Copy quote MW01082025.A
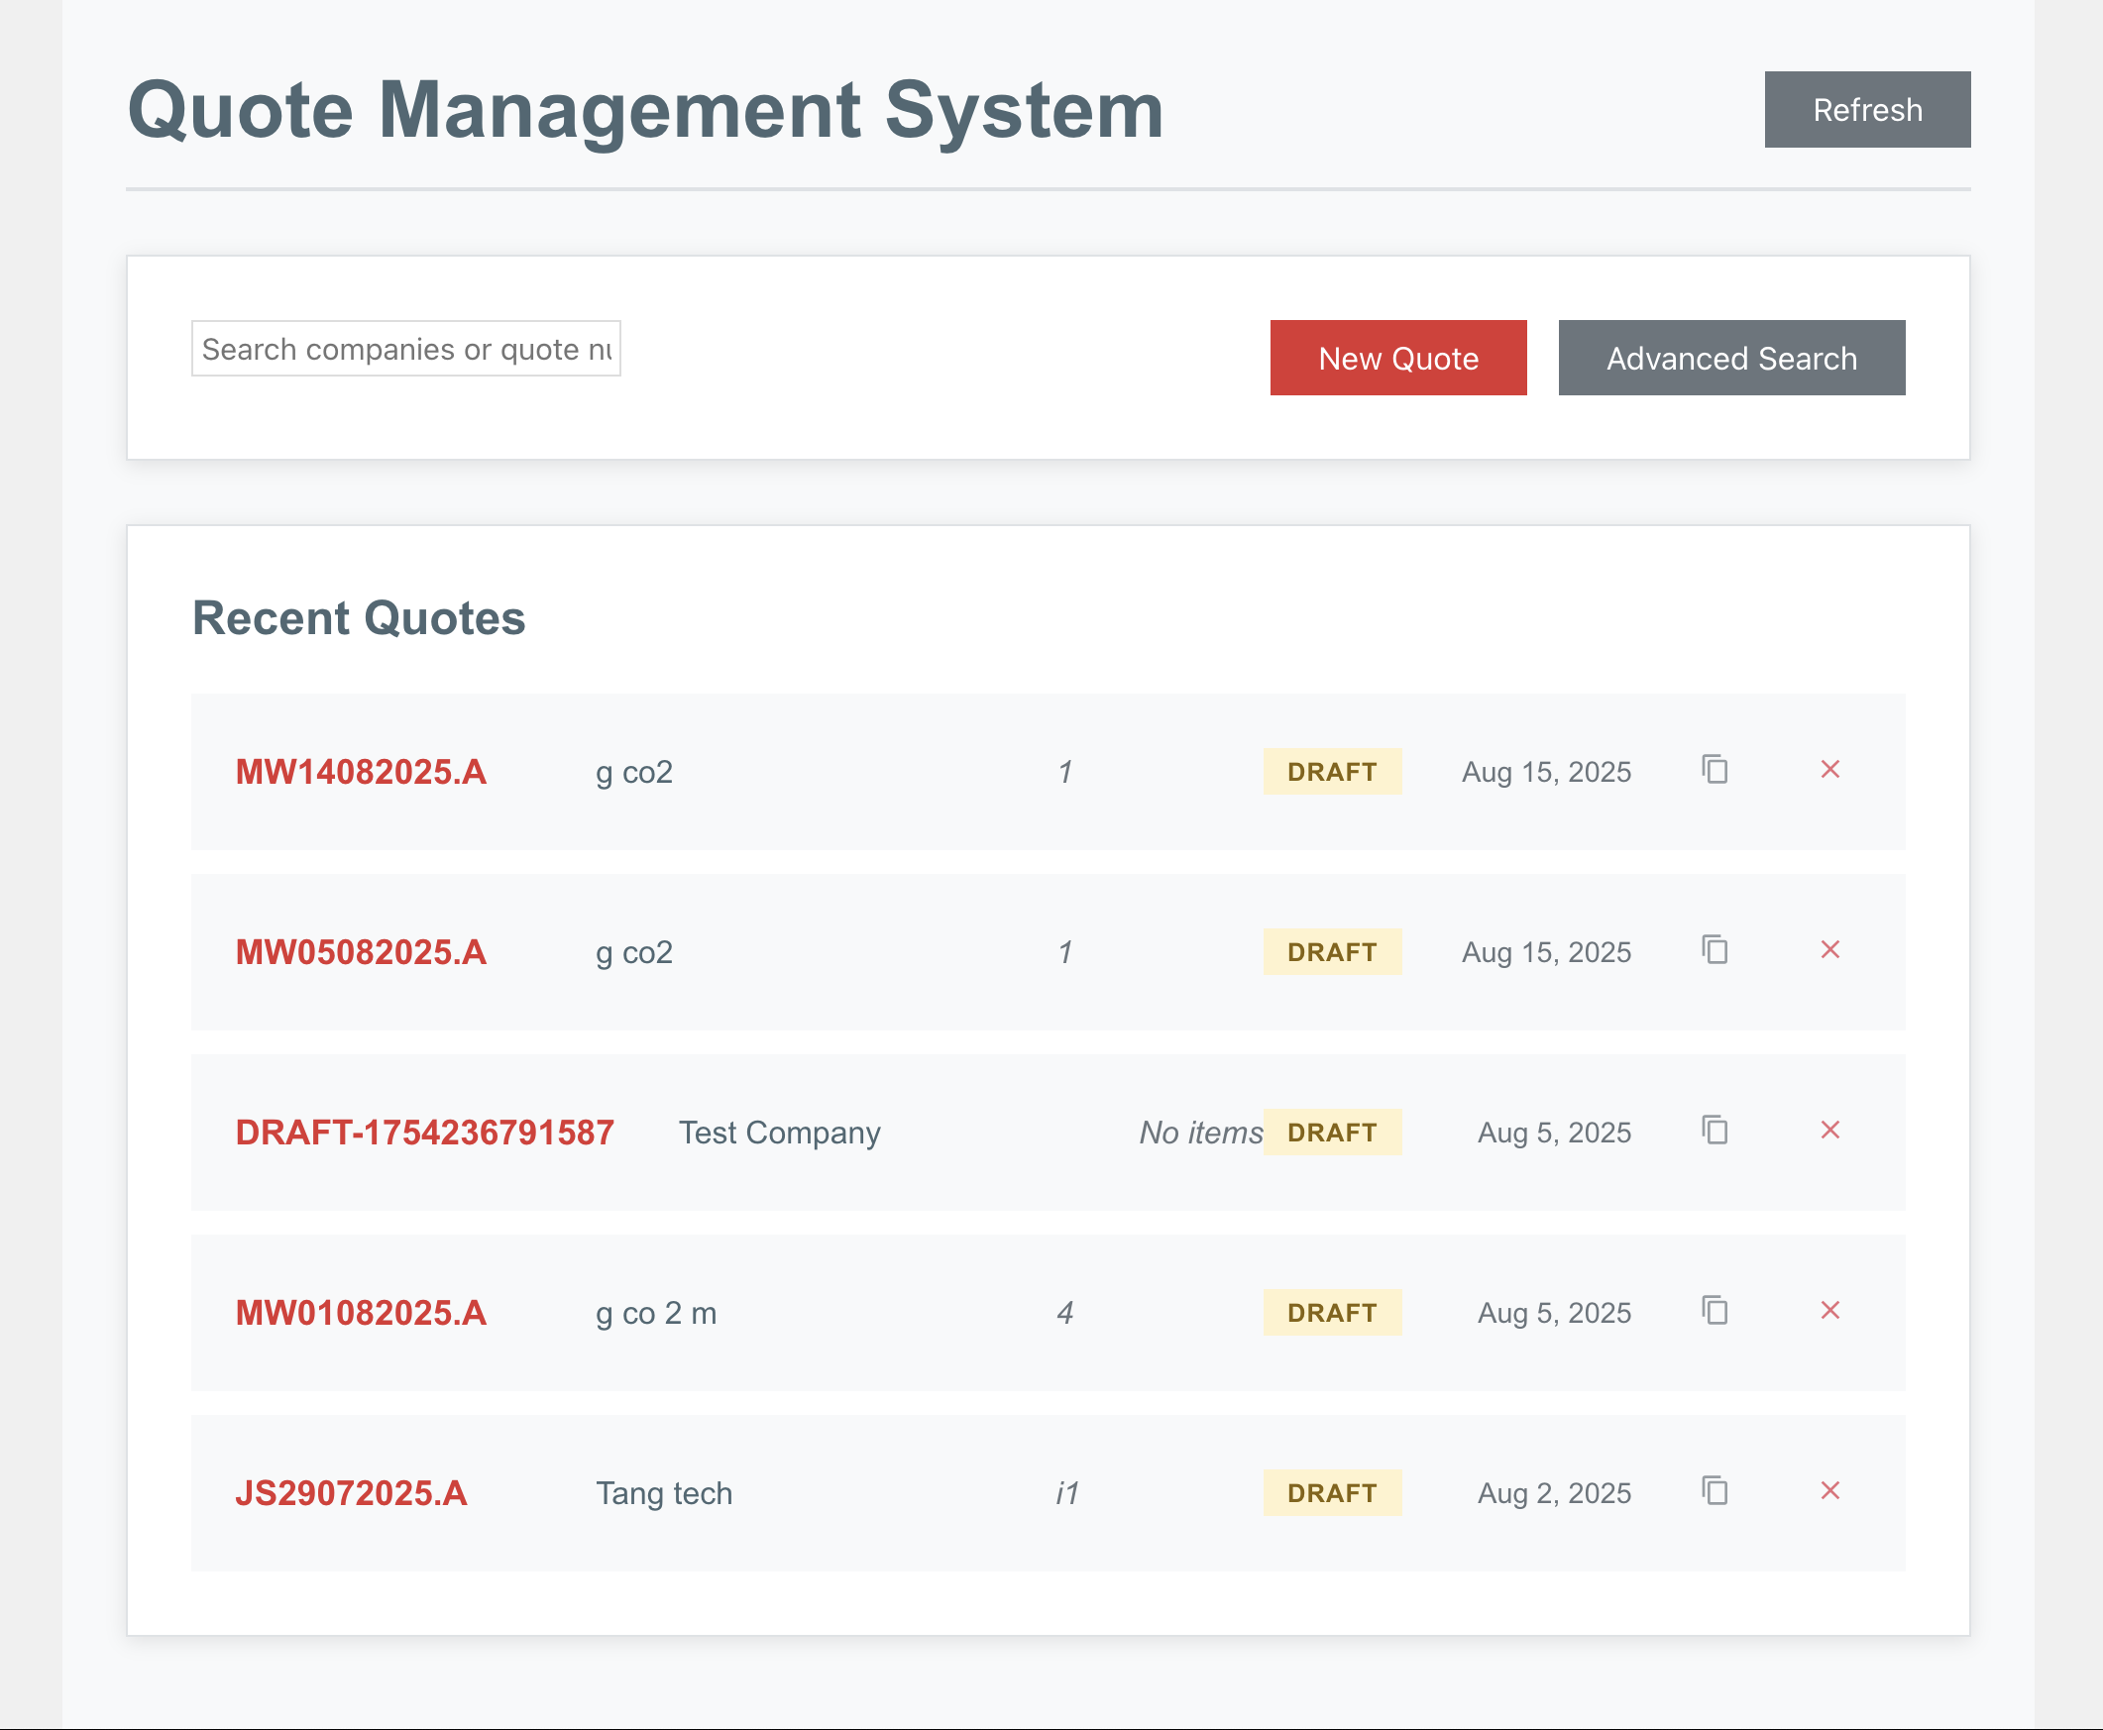Viewport: 2103px width, 1730px height. point(1715,1311)
